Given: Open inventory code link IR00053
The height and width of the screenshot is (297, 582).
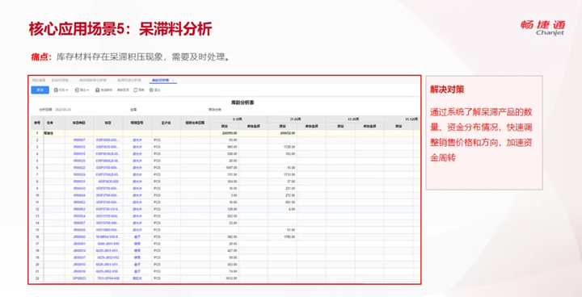Looking at the screenshot, I should pyautogui.click(x=79, y=209).
